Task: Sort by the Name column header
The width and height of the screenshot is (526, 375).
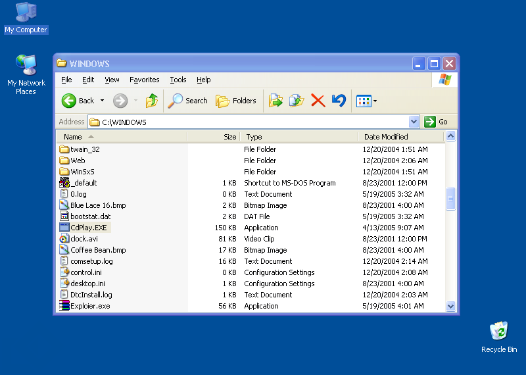Action: [122, 137]
